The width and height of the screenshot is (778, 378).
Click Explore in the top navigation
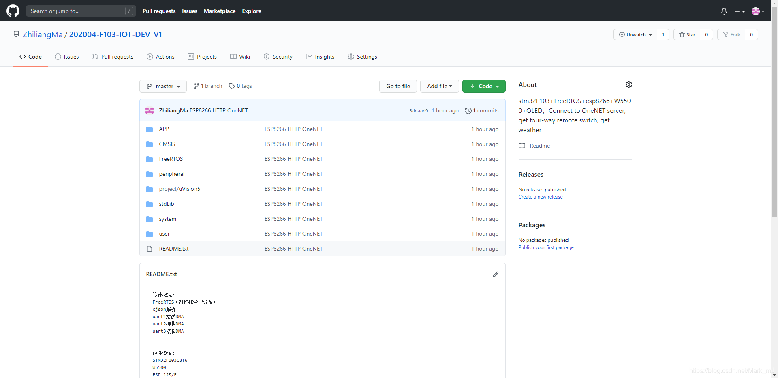[x=252, y=11]
